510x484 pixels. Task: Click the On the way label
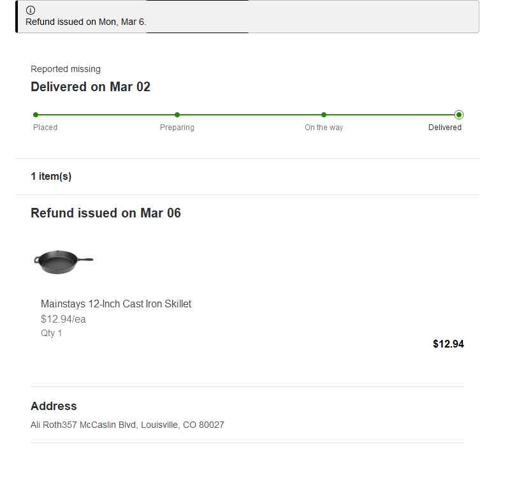click(x=324, y=128)
